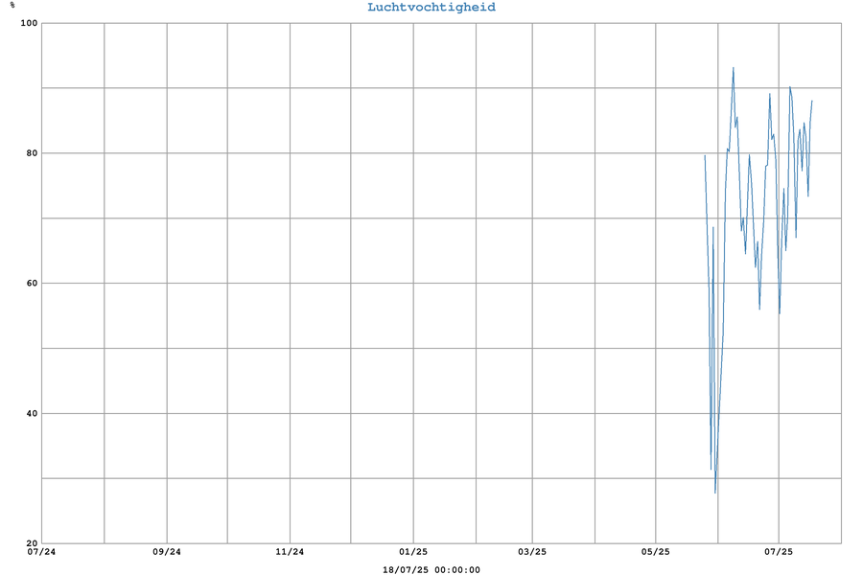Click the 09/24 x-axis label
The image size is (863, 575).
coord(167,552)
